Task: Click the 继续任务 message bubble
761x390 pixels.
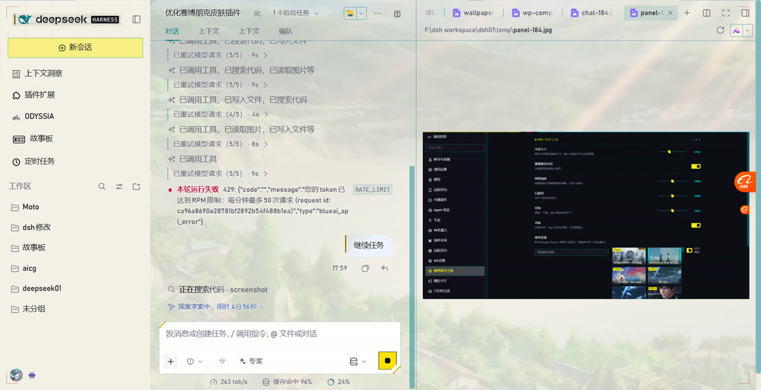Action: pos(369,246)
